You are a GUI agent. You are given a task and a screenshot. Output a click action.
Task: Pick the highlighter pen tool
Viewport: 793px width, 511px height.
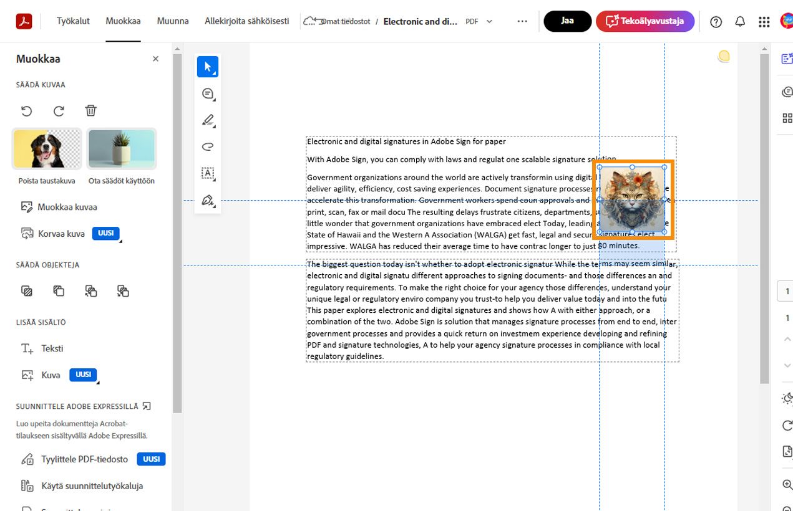point(208,120)
